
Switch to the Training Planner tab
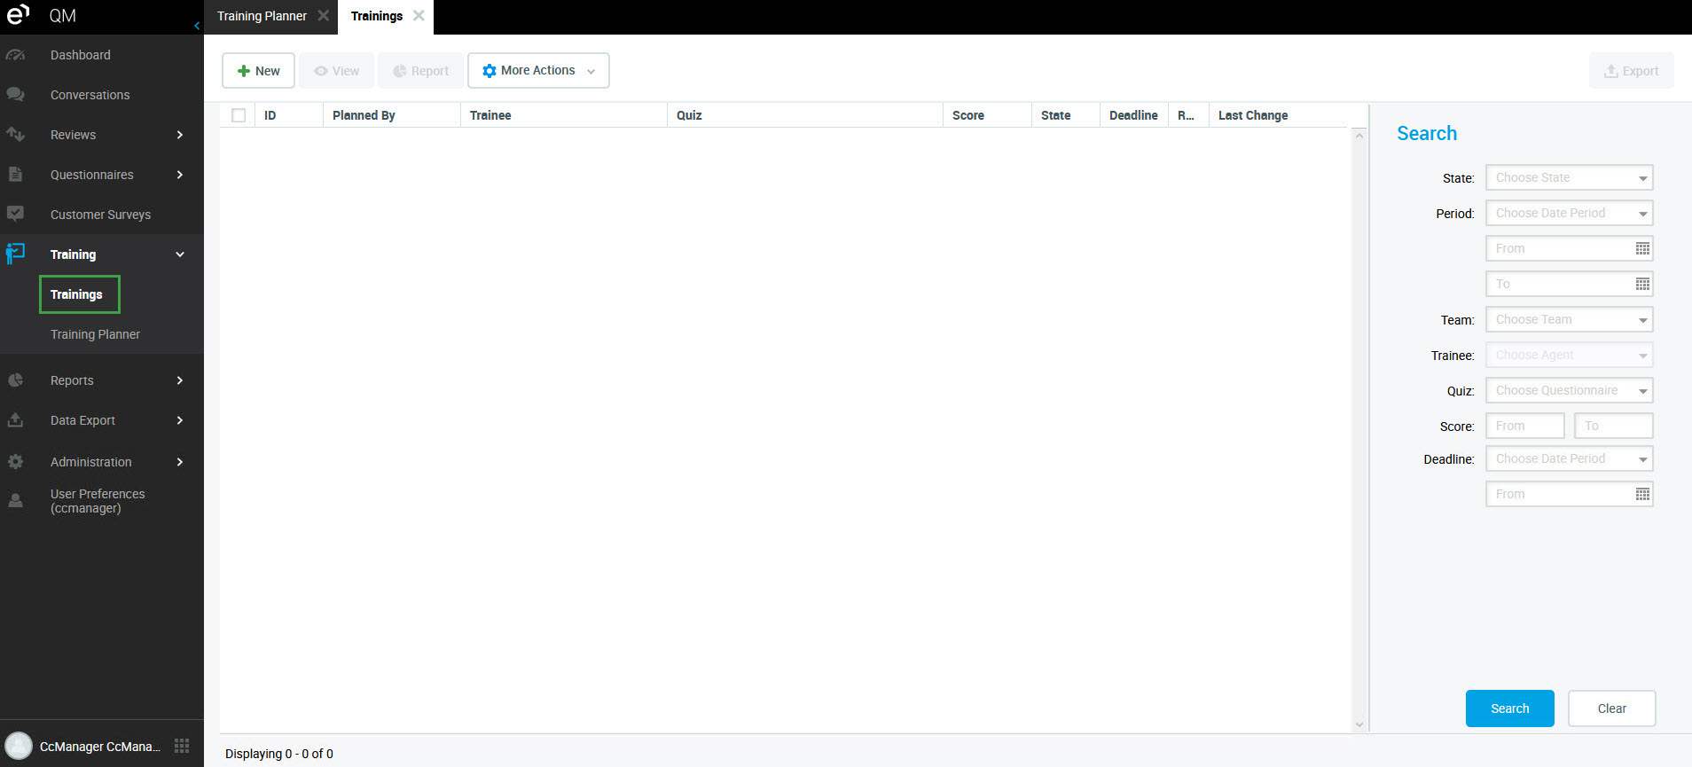[262, 16]
